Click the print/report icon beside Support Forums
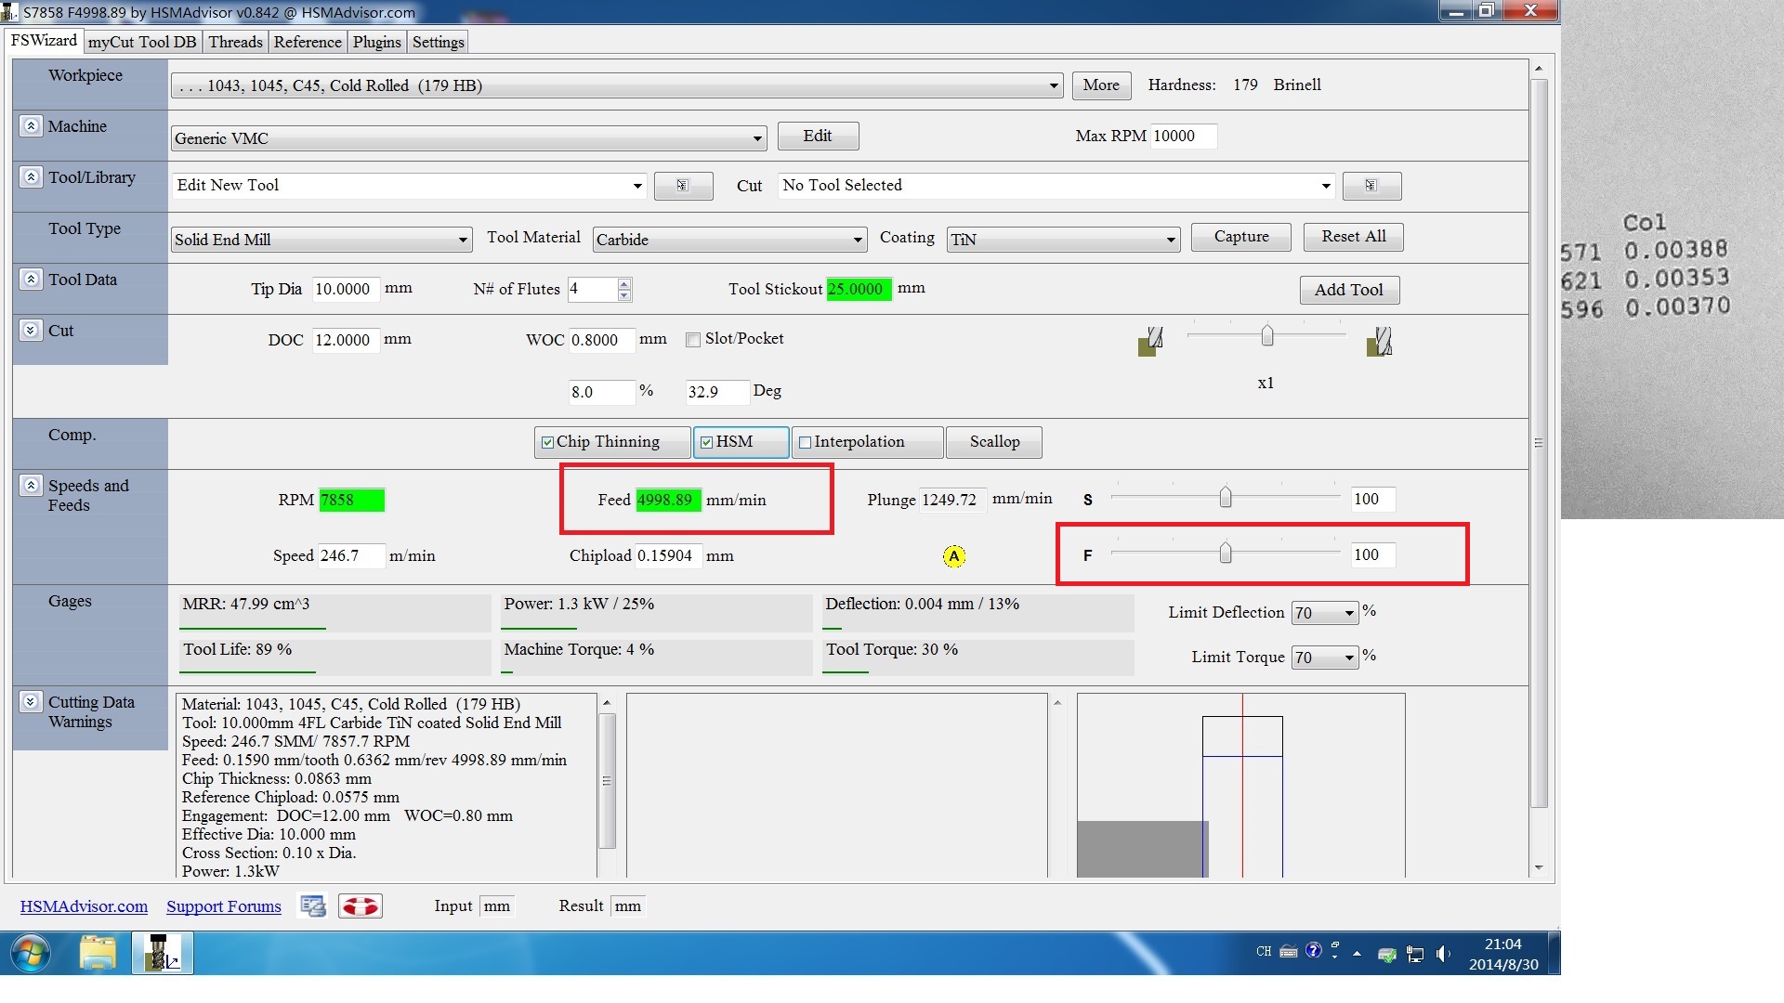The width and height of the screenshot is (1784, 1003). [x=312, y=905]
